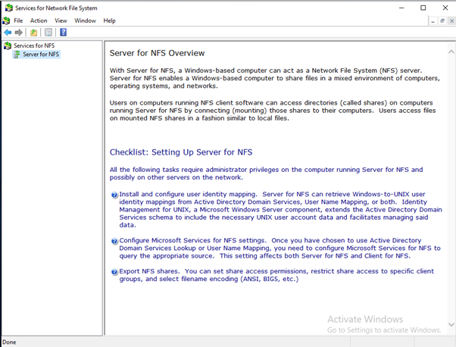This screenshot has height=347, width=456.
Task: Click the Services for NFS tree icon
Action: click(8, 45)
